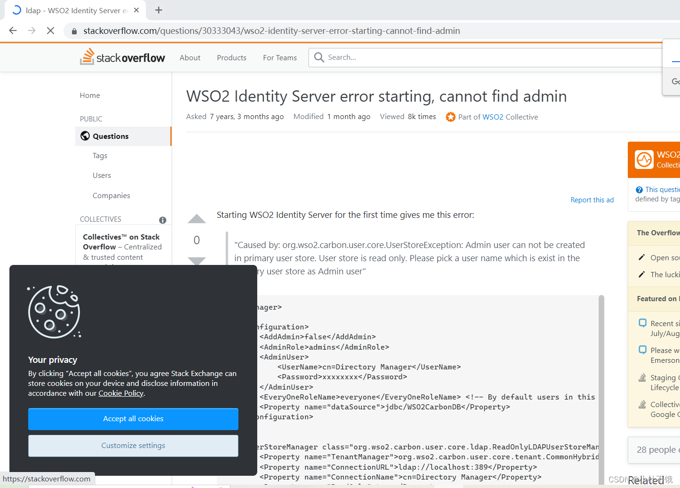The width and height of the screenshot is (680, 488).
Task: Click the globe icon beside Questions
Action: pos(85,136)
